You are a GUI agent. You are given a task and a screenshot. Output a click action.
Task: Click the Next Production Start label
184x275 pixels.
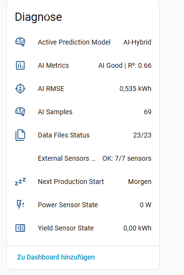[x=71, y=182]
